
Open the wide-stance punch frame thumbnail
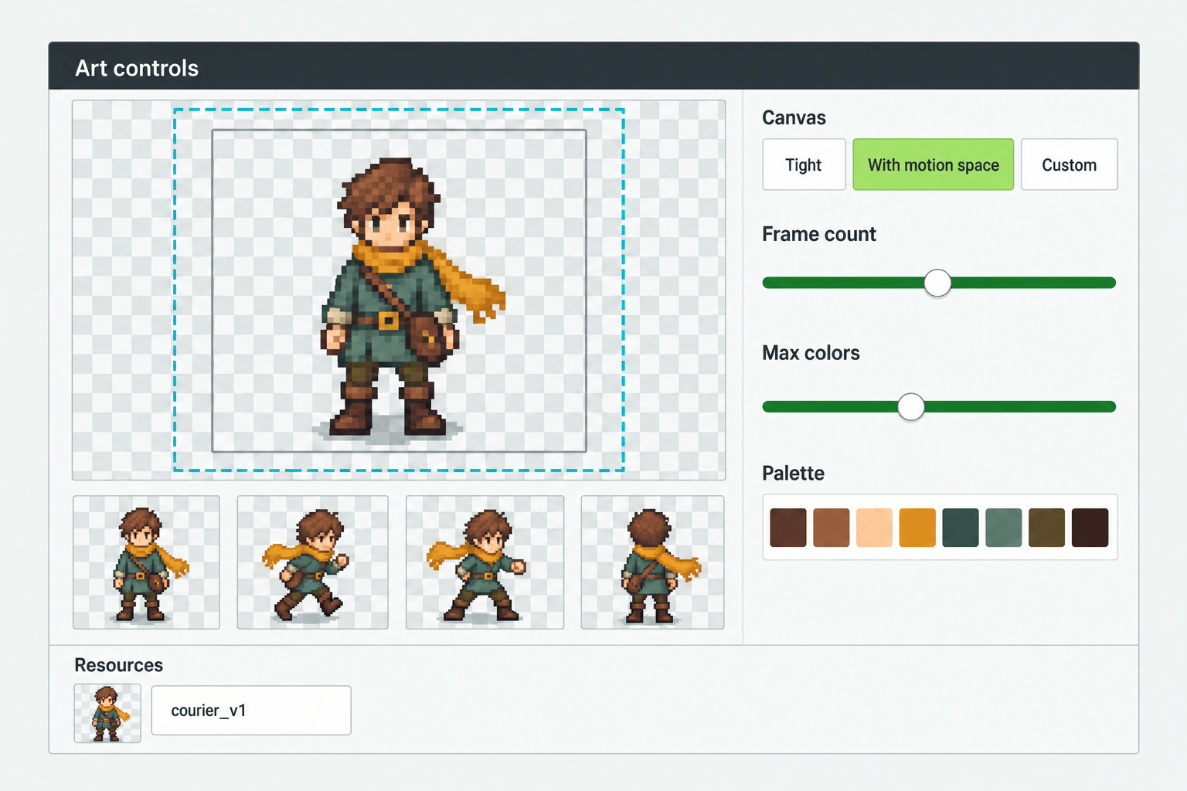[485, 562]
